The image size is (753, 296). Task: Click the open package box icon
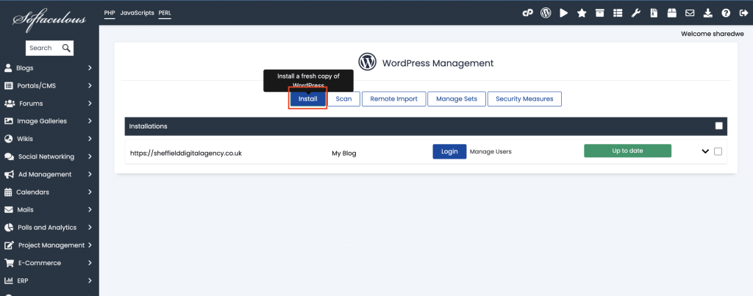click(672, 13)
